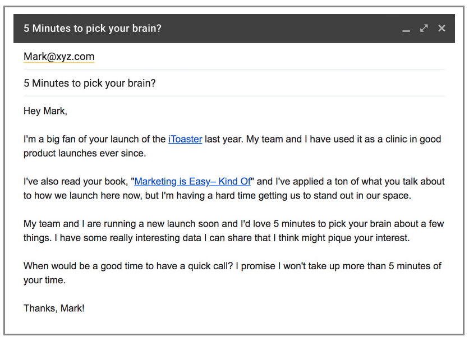Click the line starting "things. I have some really"
Screen dimensions: 469x341
click(217, 238)
